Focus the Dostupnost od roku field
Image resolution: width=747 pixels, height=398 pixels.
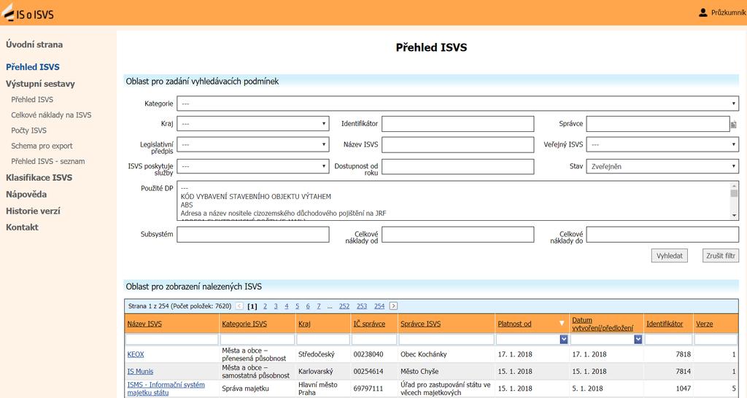pos(458,166)
